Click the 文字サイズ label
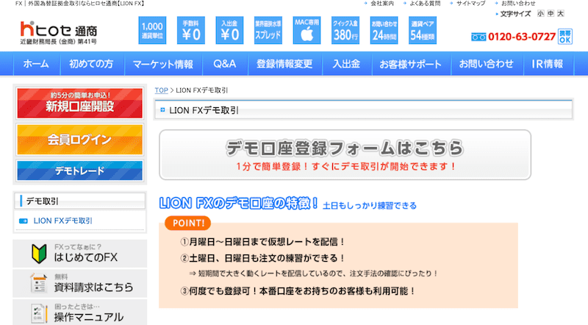 point(516,14)
